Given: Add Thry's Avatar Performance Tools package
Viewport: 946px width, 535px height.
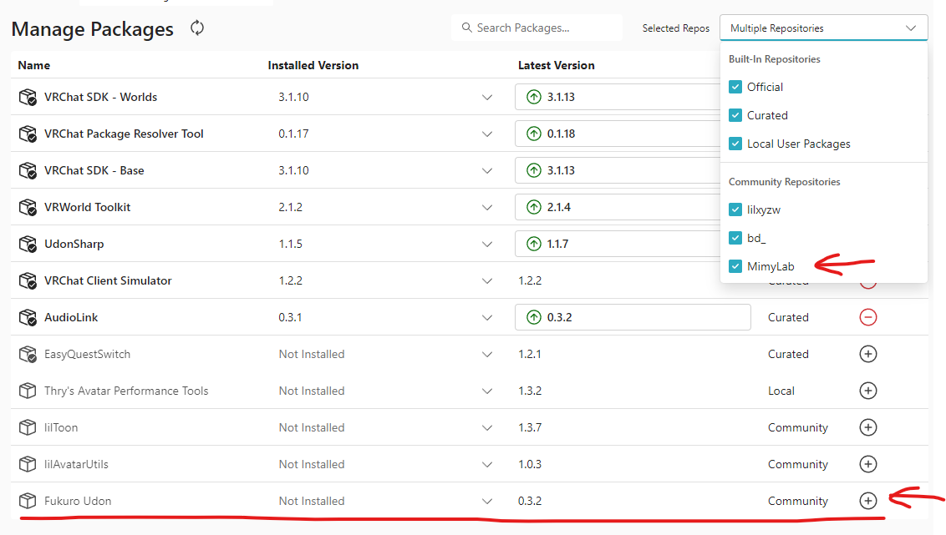Looking at the screenshot, I should point(867,391).
